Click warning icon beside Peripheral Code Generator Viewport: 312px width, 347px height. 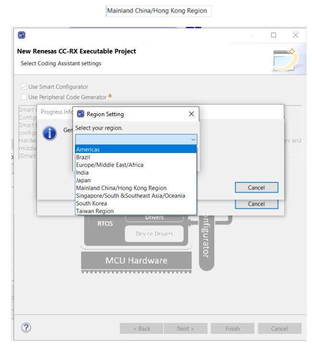pyautogui.click(x=110, y=96)
